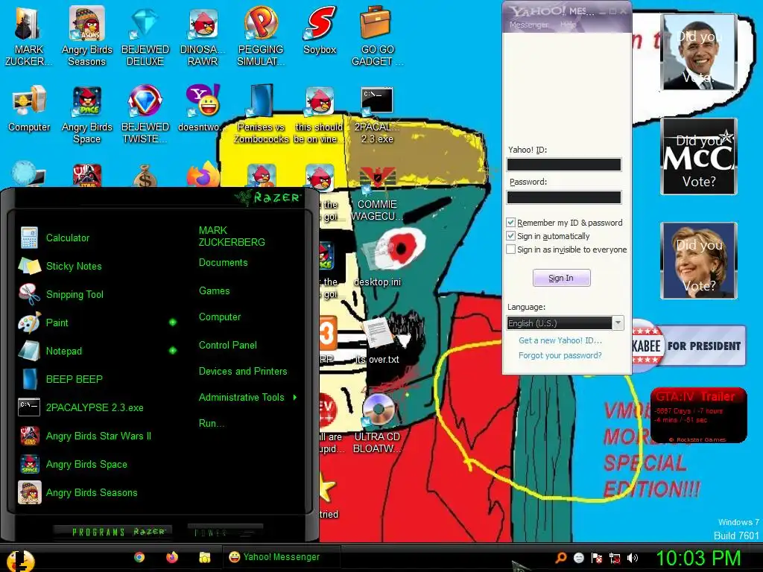Viewport: 763px width, 572px height.
Task: Enable Sign in as invisible to everyone
Action: [x=510, y=250]
